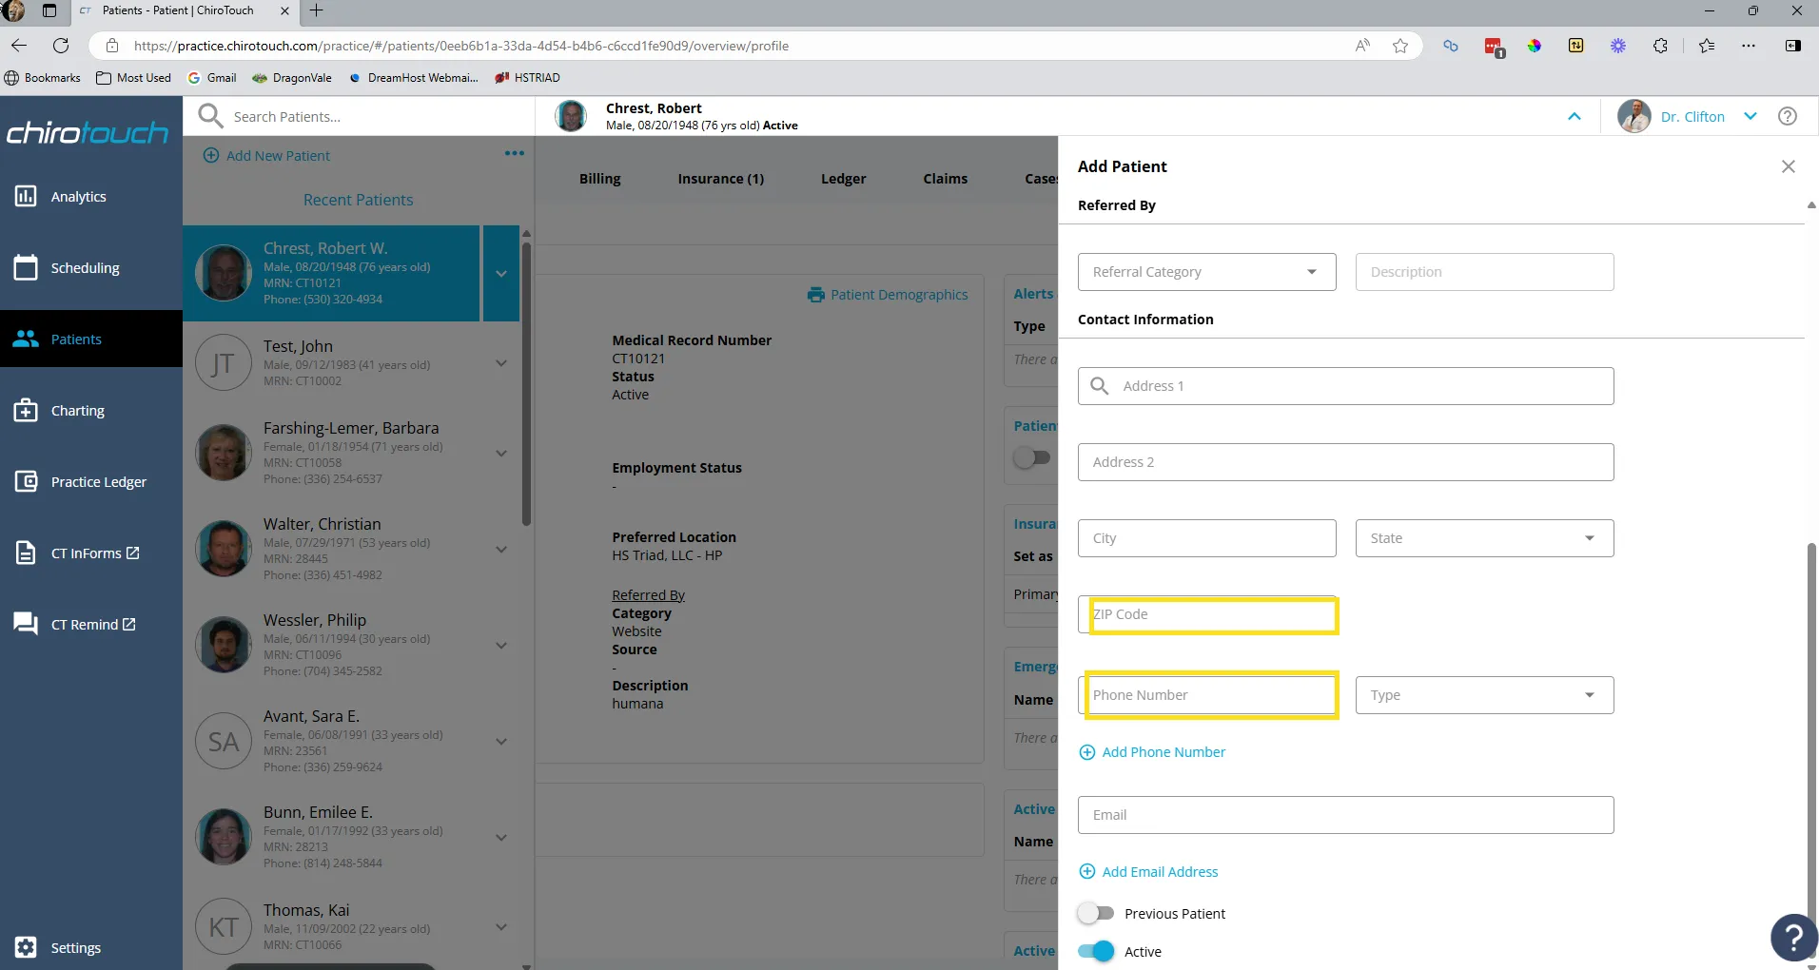Go back in browser
The height and width of the screenshot is (970, 1819).
19,46
